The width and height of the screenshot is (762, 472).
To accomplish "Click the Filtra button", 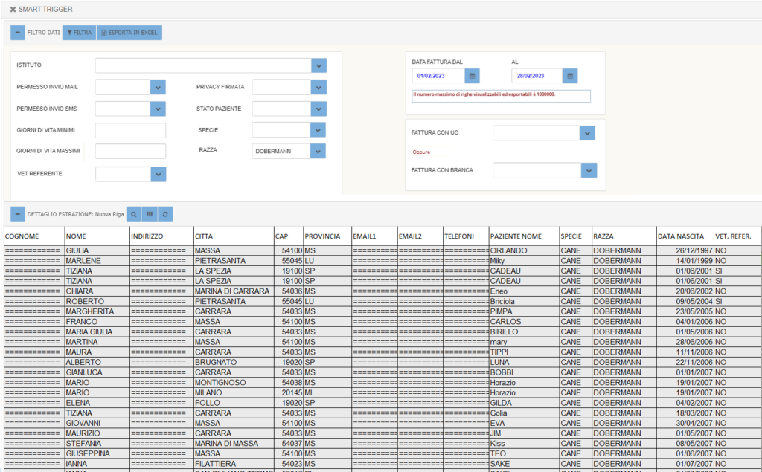I will pos(79,33).
